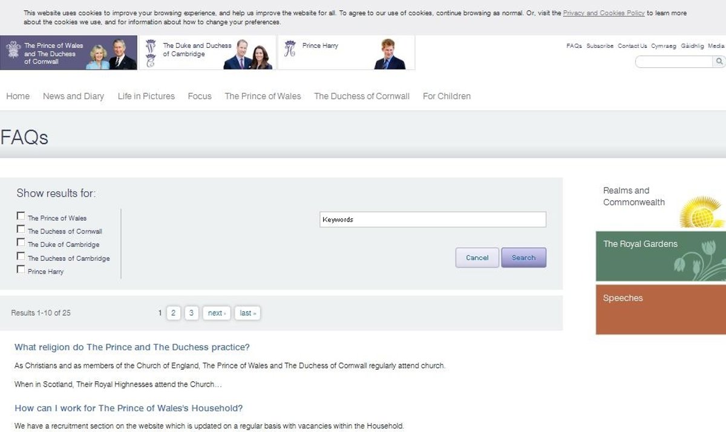Click the next page button

coord(217,313)
